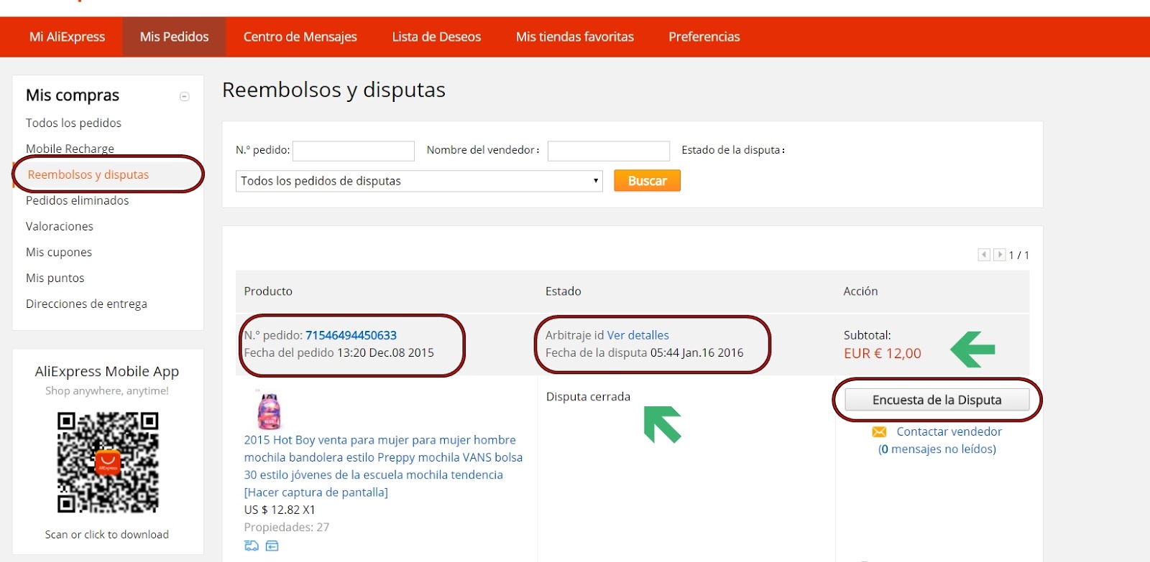Click the Mis compras sidebar heading
The height and width of the screenshot is (562, 1150).
(x=73, y=95)
